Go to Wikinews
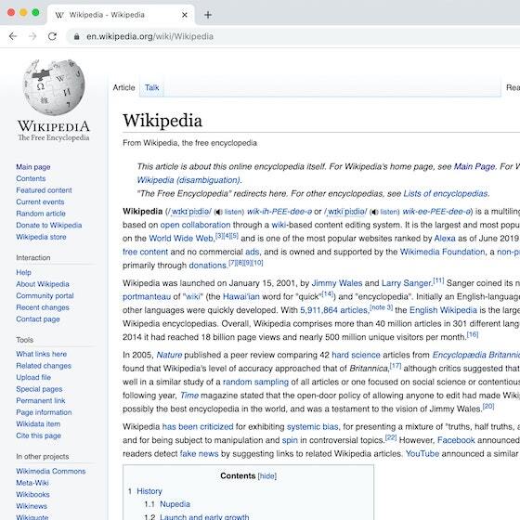 (32, 506)
